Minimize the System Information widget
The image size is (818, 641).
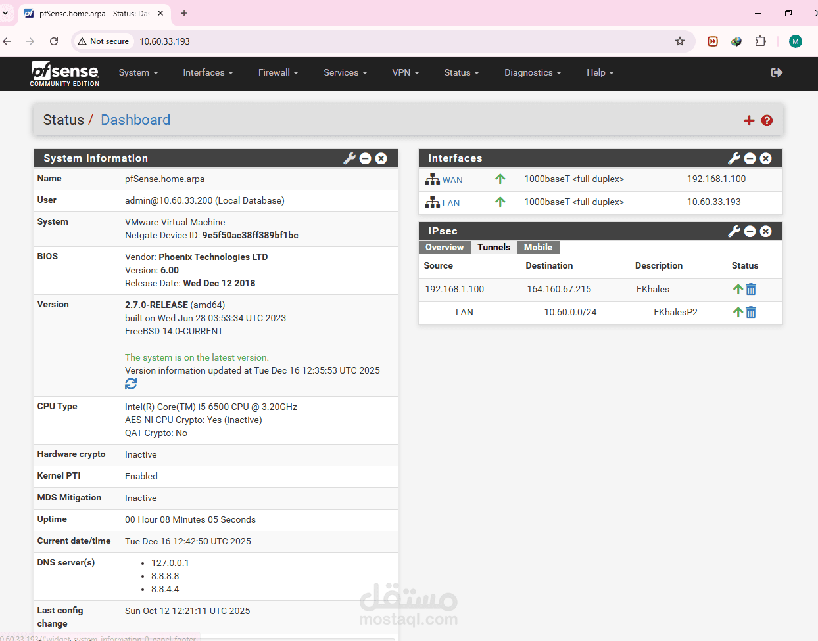click(365, 158)
